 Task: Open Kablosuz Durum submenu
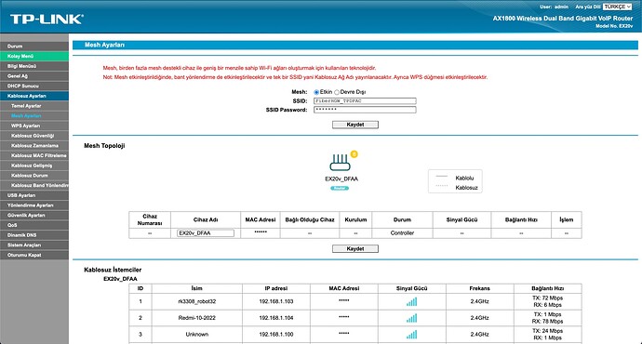34,176
